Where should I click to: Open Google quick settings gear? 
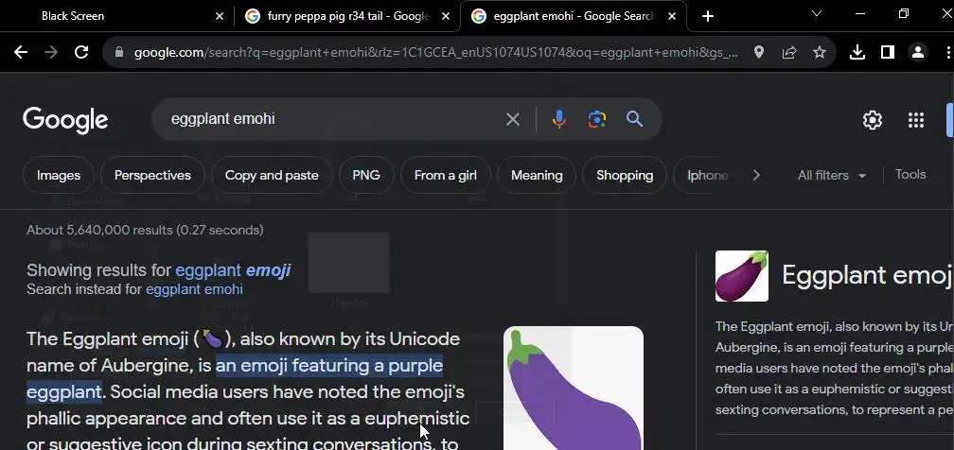873,120
